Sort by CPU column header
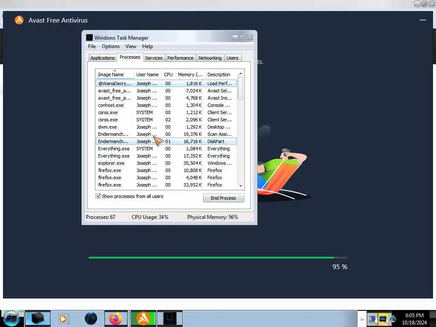The image size is (436, 327). pyautogui.click(x=168, y=75)
